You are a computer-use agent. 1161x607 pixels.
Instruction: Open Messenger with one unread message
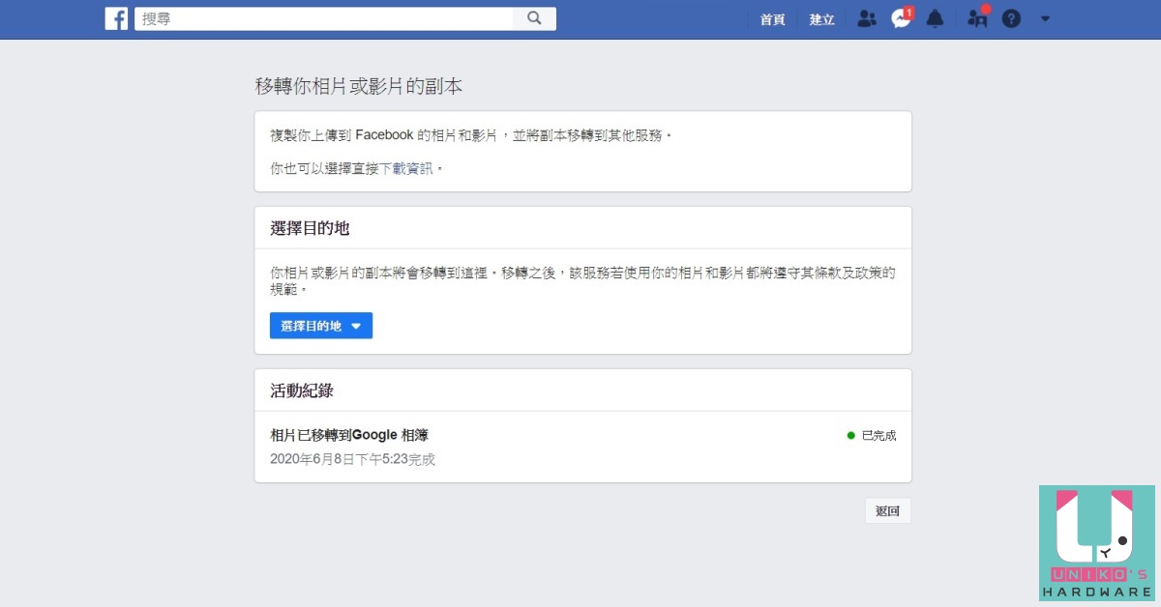tap(902, 17)
